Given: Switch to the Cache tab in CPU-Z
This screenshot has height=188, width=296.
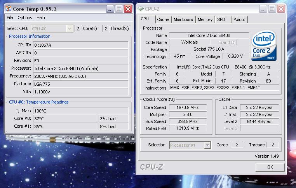Looking at the screenshot, I should (x=163, y=19).
